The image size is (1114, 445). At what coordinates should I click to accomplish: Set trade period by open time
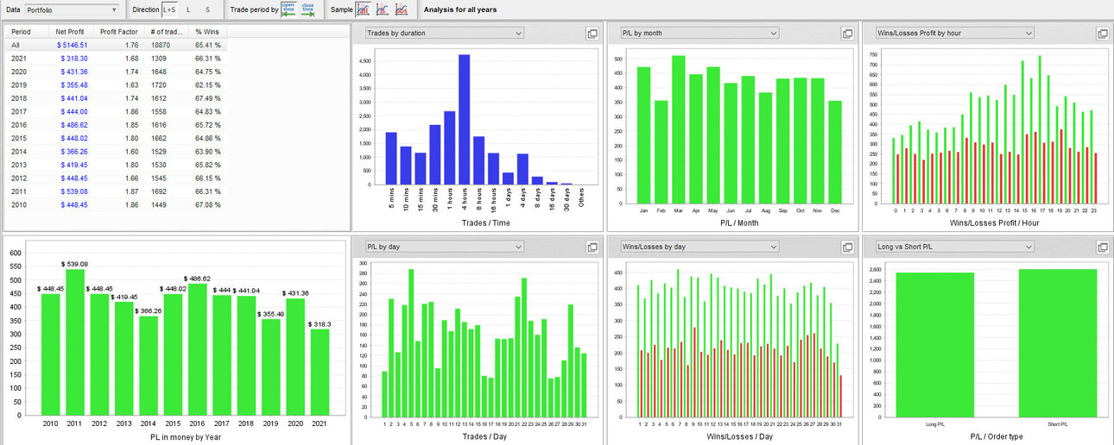tap(288, 9)
